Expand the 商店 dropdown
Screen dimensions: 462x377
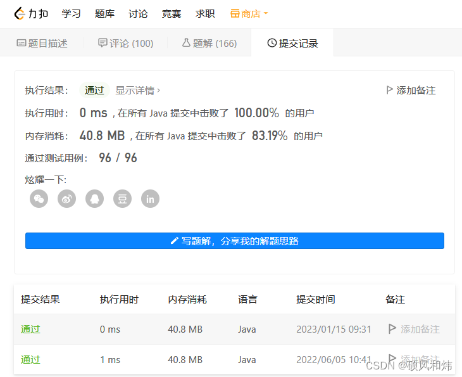tap(249, 13)
